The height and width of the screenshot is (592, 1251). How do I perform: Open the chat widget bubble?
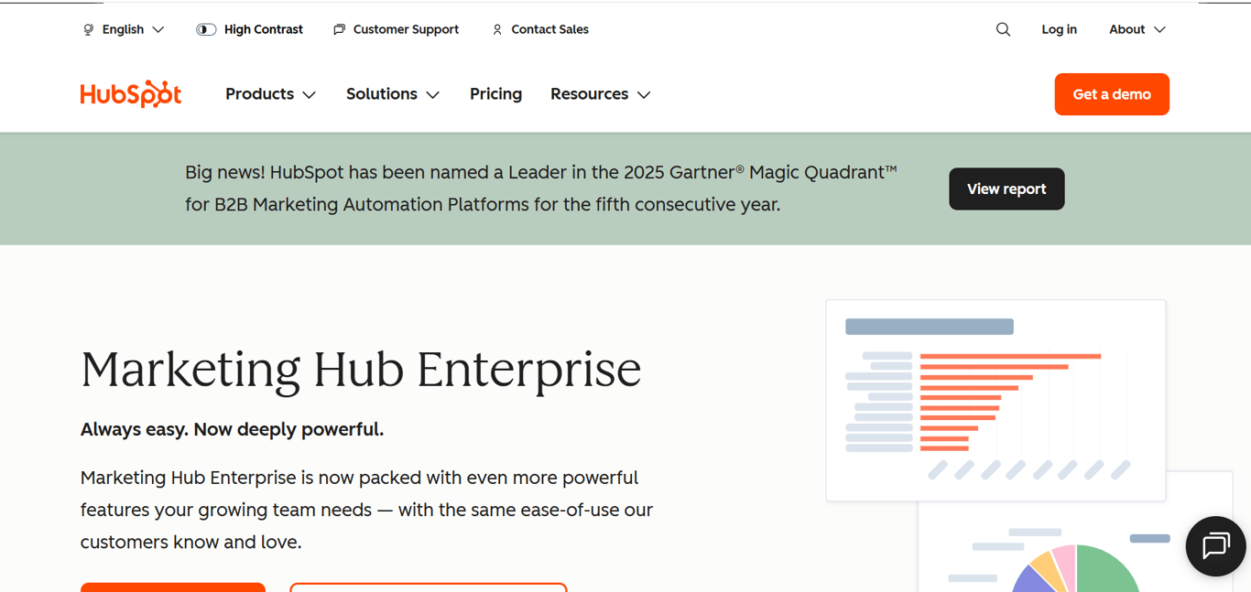[1215, 546]
